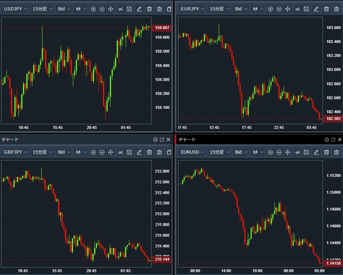Image resolution: width=343 pixels, height=275 pixels.
Task: Click the trash icon in EURUSD chart
Action: pyautogui.click(x=326, y=152)
